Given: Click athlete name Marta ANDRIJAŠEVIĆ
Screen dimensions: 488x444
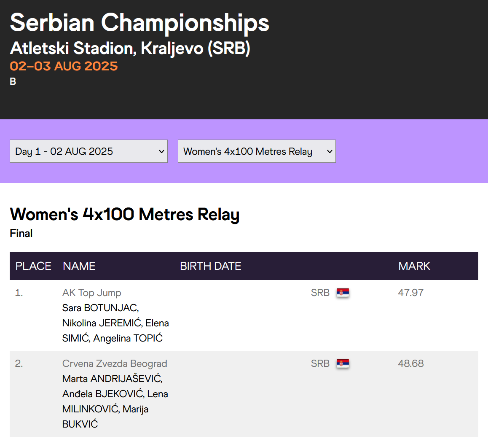Looking at the screenshot, I should click(112, 379).
